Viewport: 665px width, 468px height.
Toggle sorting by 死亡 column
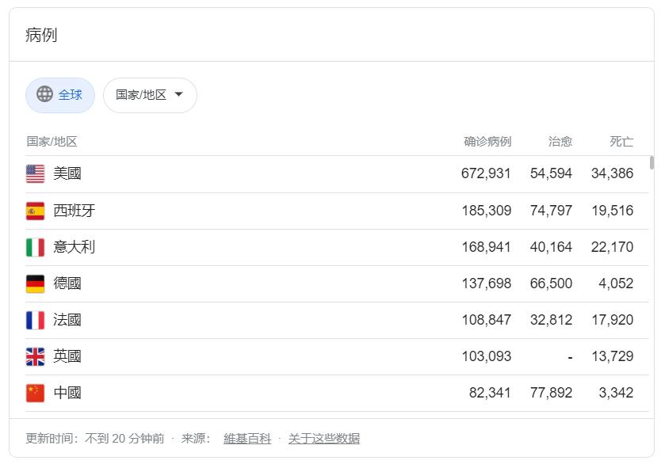[621, 141]
